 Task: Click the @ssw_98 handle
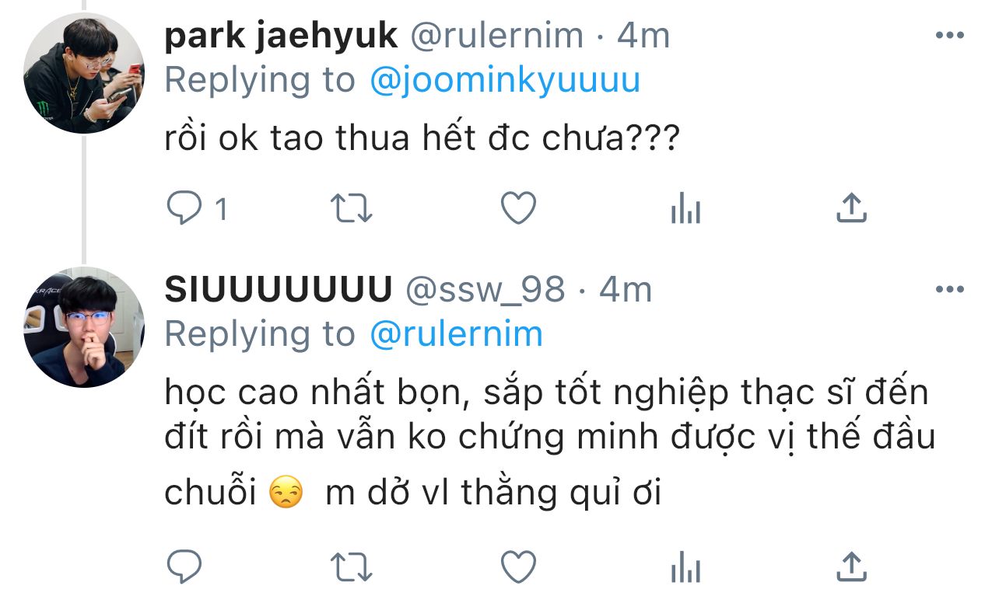[486, 290]
